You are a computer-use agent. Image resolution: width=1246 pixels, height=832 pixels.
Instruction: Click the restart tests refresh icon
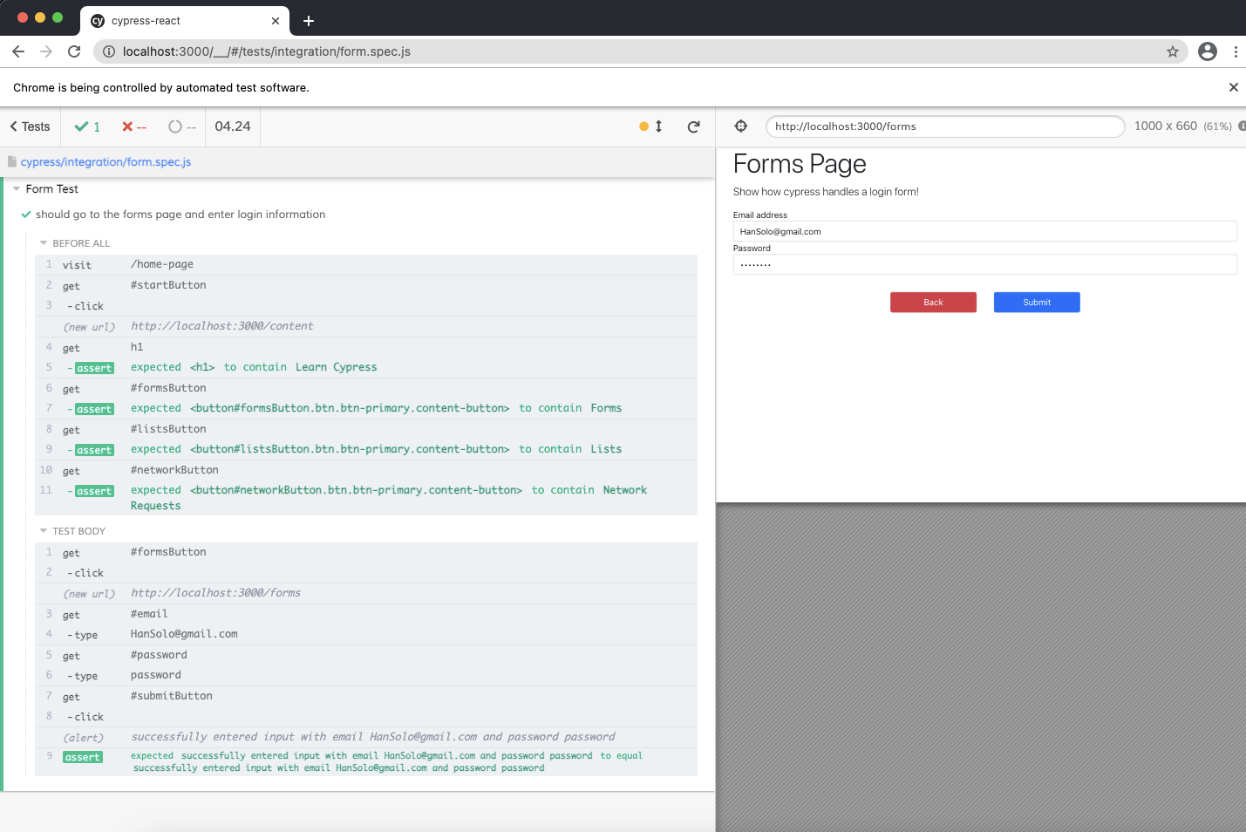[x=694, y=126]
